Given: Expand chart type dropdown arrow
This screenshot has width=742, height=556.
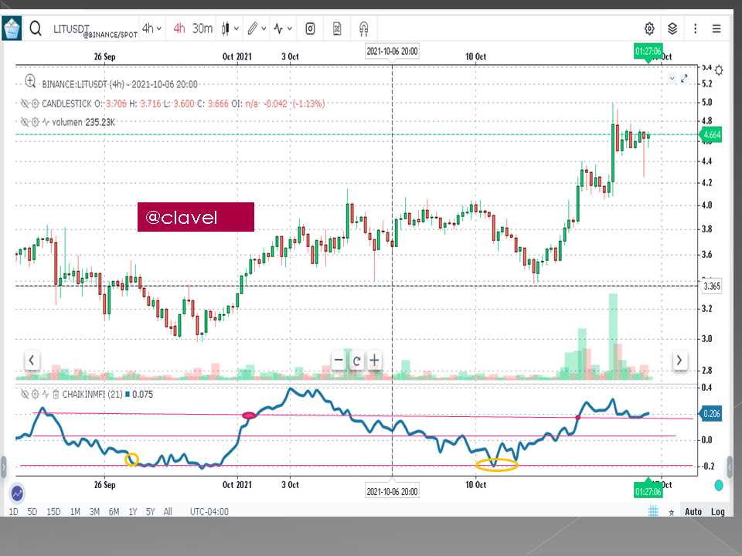Looking at the screenshot, I should tap(237, 29).
